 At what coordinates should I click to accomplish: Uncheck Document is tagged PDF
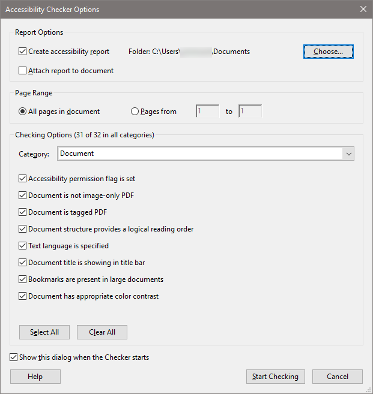[23, 212]
